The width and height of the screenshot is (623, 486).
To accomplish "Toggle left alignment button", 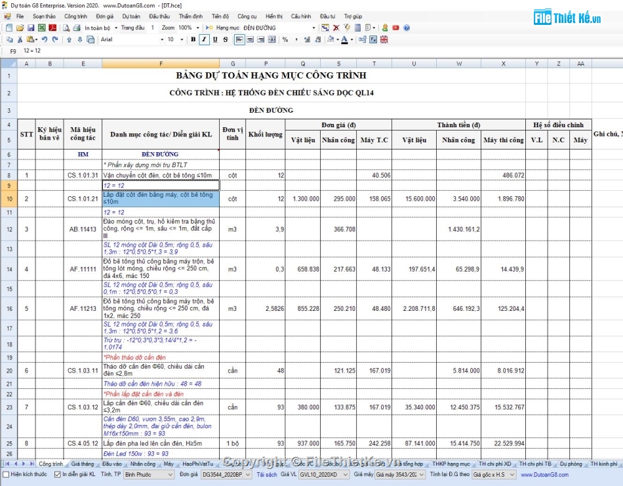I will coord(239,39).
